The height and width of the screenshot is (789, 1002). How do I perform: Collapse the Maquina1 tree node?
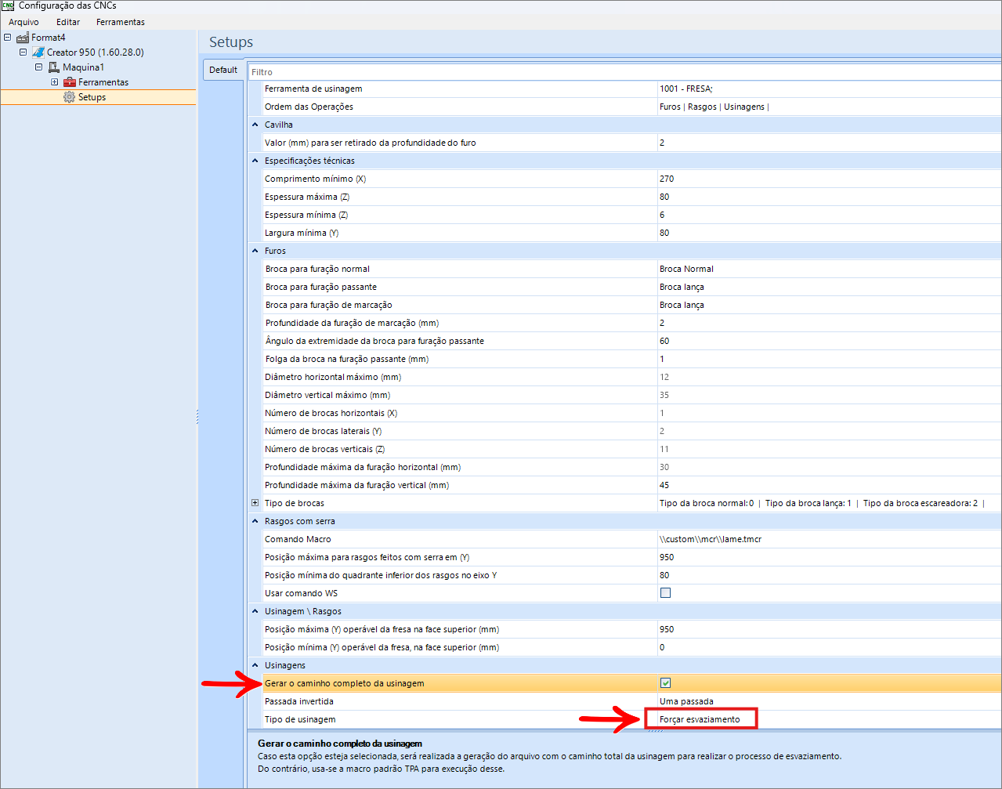[x=38, y=67]
